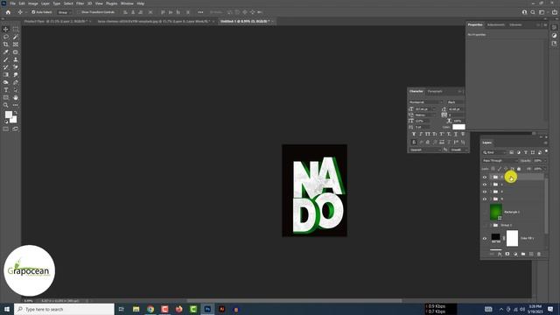Open the font style dropdown in Character panel
Image resolution: width=560 pixels, height=315 pixels.
[x=456, y=102]
